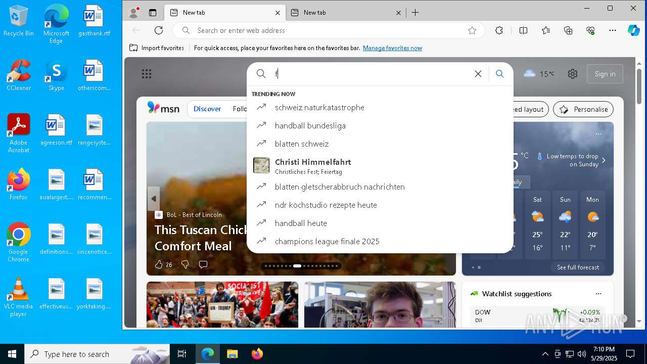Open Skype desktop shortcut
The width and height of the screenshot is (647, 364).
pyautogui.click(x=56, y=75)
